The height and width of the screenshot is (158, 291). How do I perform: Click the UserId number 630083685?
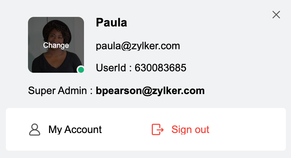[160, 68]
